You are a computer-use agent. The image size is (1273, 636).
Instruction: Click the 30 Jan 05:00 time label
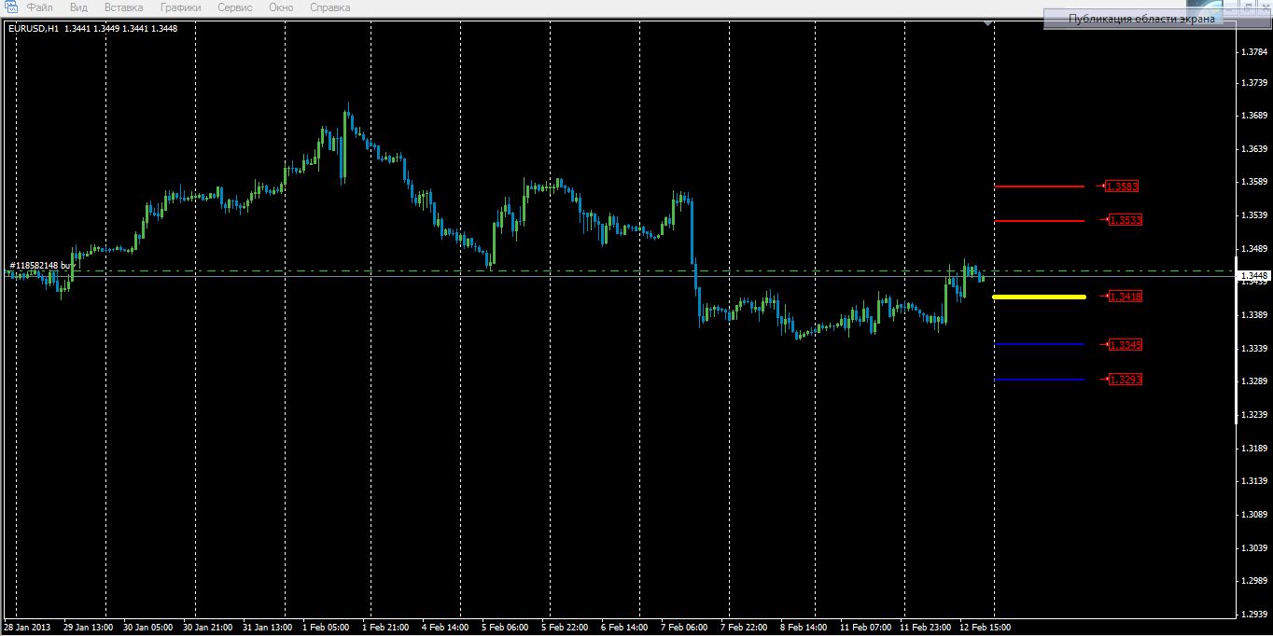(148, 628)
